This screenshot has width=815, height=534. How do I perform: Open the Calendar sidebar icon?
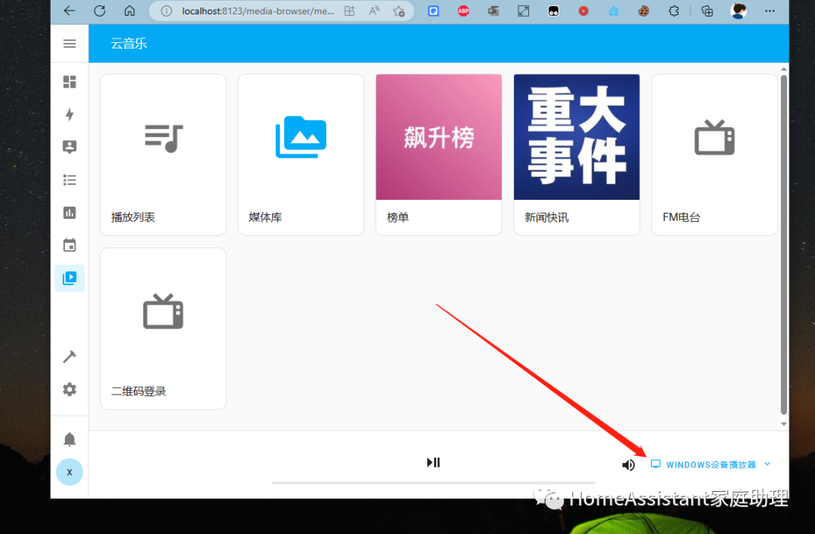tap(69, 245)
